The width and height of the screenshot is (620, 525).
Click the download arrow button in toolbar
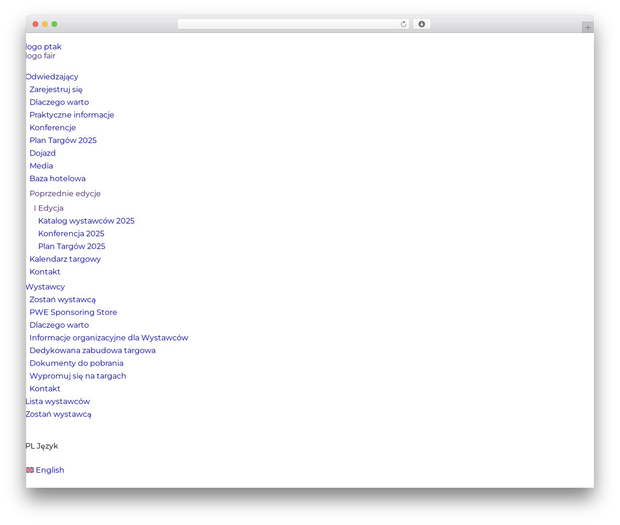421,24
